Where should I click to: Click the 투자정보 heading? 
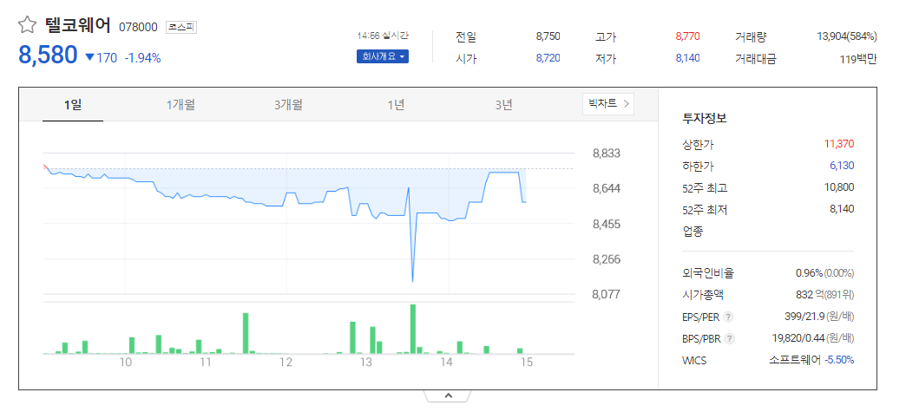coord(705,119)
